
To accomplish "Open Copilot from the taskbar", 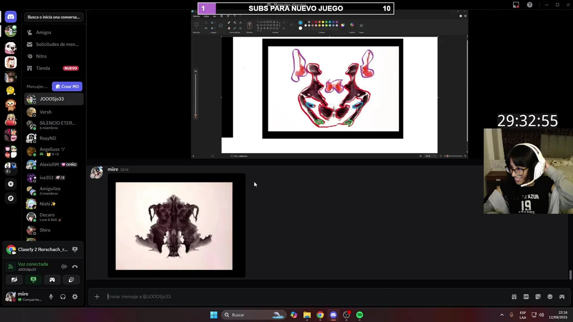I will pos(294,315).
